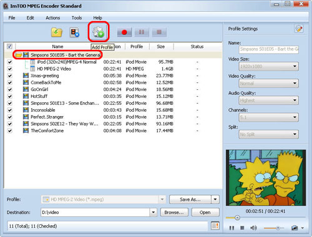This screenshot has width=312, height=237.
Task: Open the Channels dropdown
Action: 269,117
